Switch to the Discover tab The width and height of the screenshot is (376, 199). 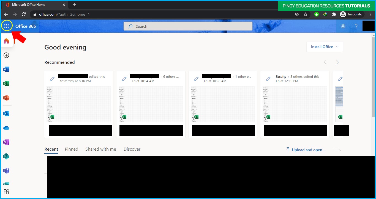point(132,149)
